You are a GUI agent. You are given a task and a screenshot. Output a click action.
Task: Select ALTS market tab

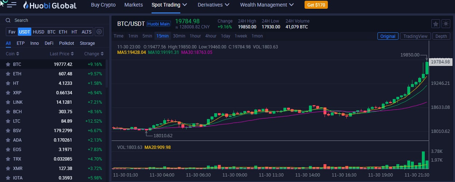(86, 32)
